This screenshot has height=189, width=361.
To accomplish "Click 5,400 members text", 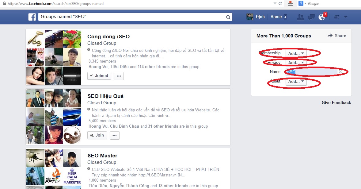I will 102,121.
